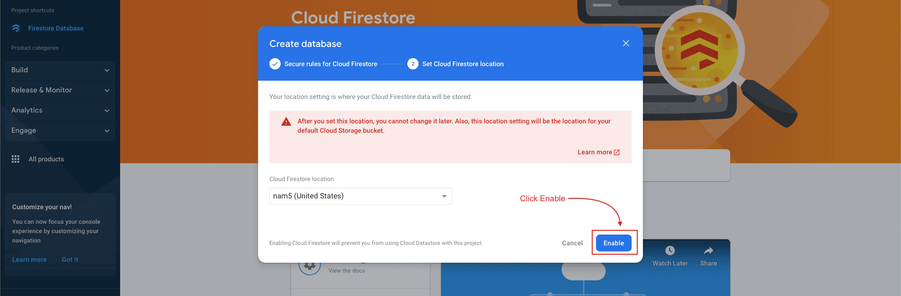Click the gear icon above View the docs
Screen dimensions: 901x296
point(310,265)
